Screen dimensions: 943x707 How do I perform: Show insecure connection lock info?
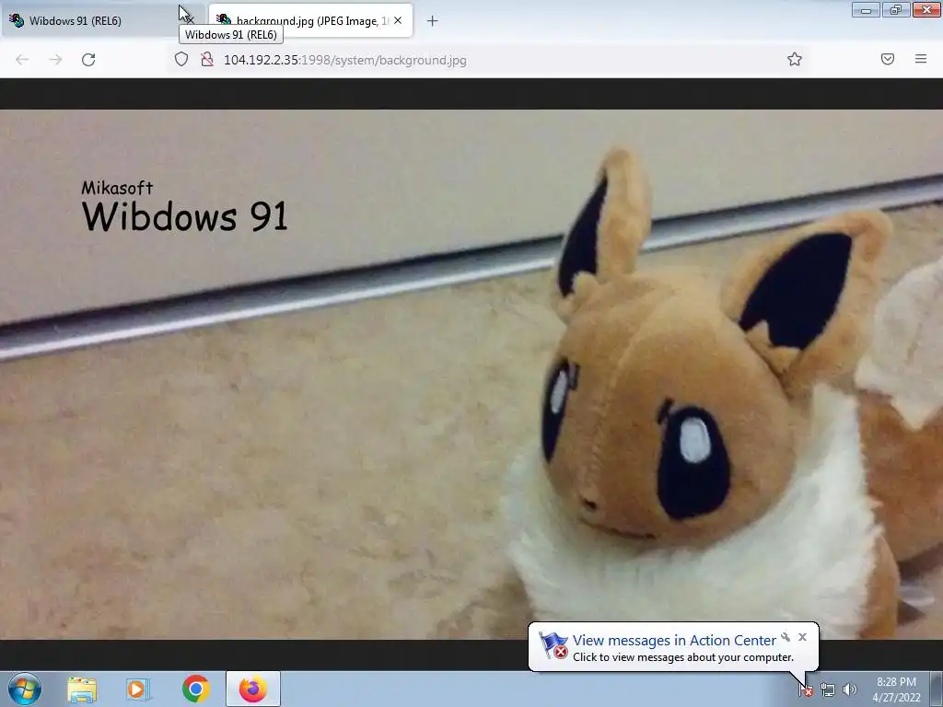click(207, 59)
